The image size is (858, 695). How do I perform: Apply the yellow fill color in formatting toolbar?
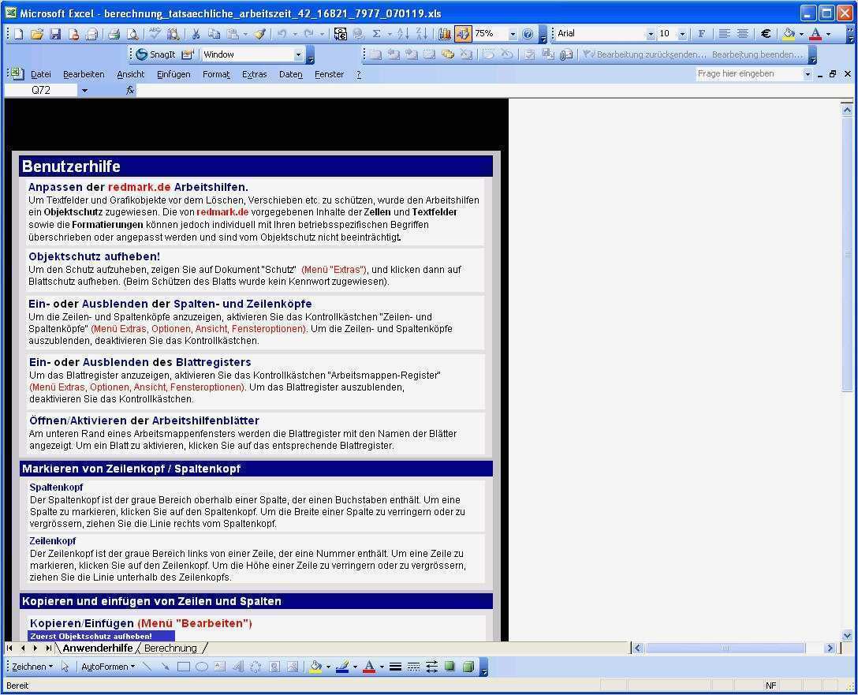click(x=789, y=34)
